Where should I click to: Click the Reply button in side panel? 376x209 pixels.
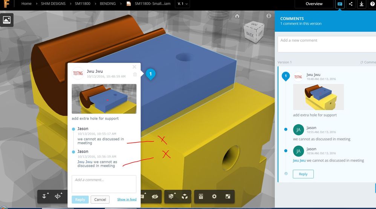303,174
